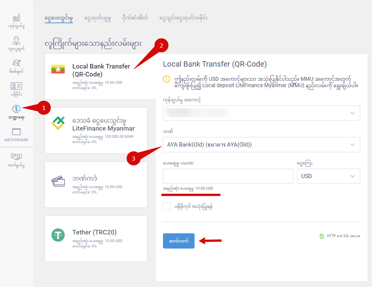Image resolution: width=372 pixels, height=287 pixels.
Task: Click the Local Bank Transfer (QR-Code) heading
Action: click(x=215, y=64)
